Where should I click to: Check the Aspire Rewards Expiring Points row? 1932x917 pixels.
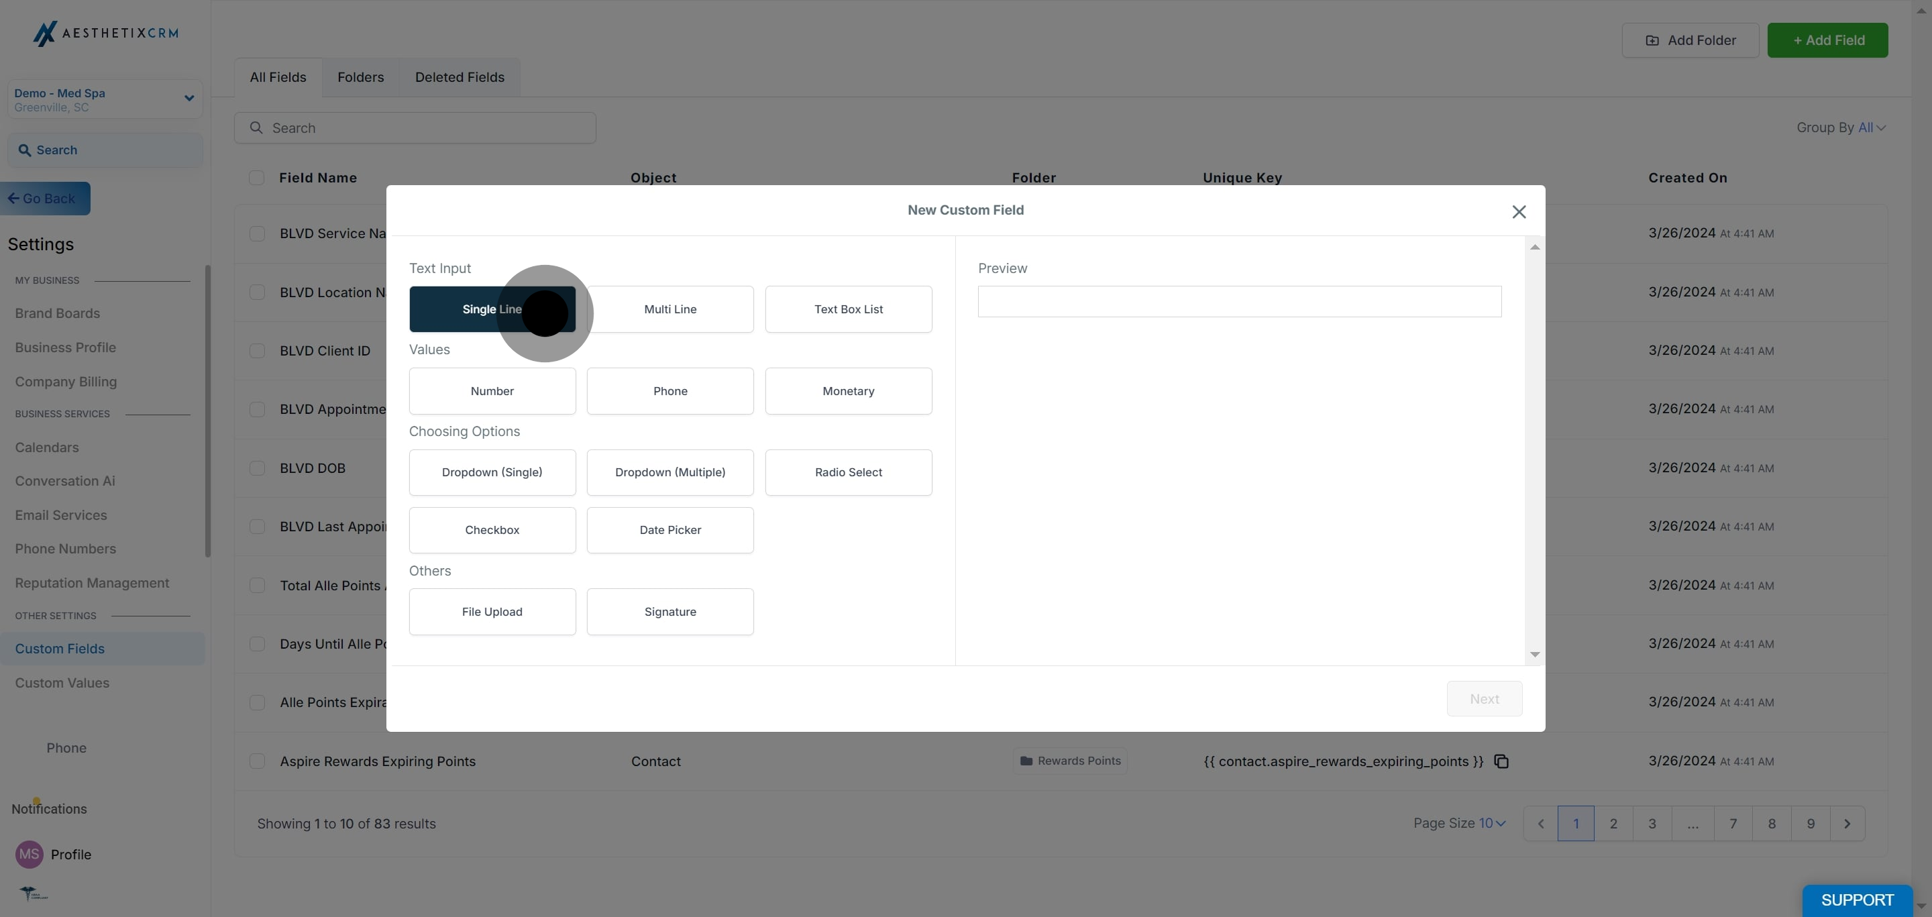tap(257, 761)
